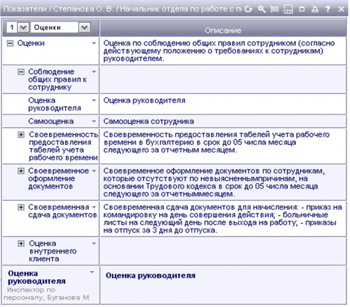Open the arrow menu for the Оценки row
Screen dimensions: 350x307
(x=94, y=43)
